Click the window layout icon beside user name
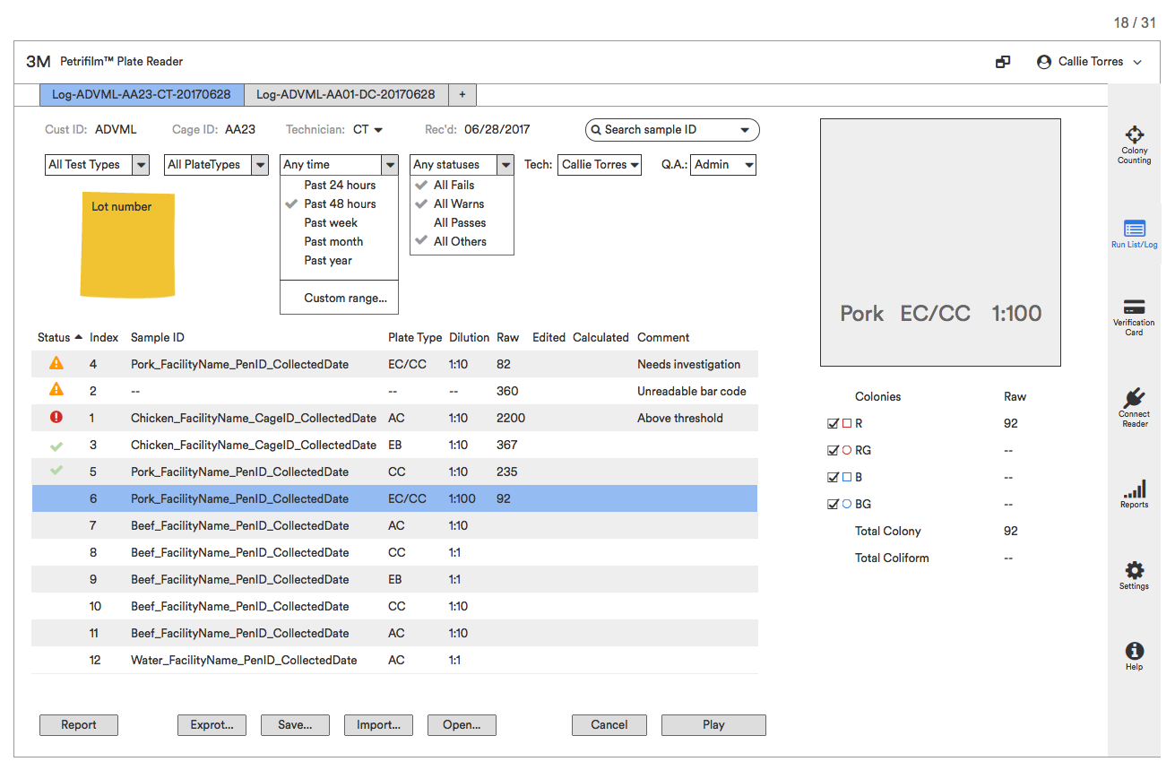Image resolution: width=1175 pixels, height=779 pixels. pos(1003,62)
